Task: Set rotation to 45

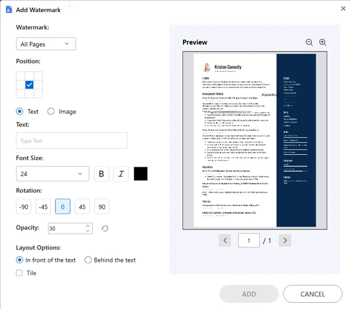Action: click(82, 206)
